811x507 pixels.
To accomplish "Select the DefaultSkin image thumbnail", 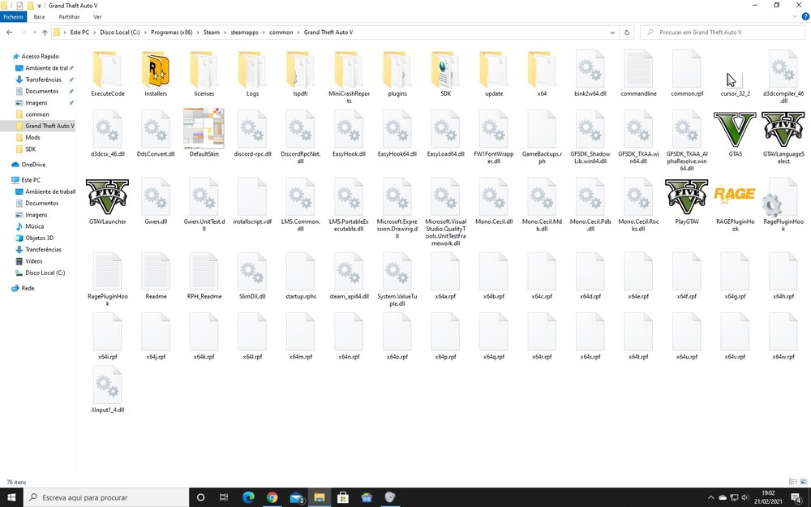I will [204, 129].
